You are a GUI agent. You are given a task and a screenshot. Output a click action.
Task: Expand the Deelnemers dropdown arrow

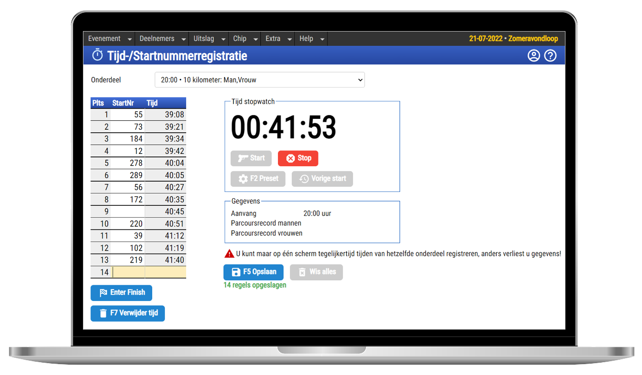(x=183, y=39)
